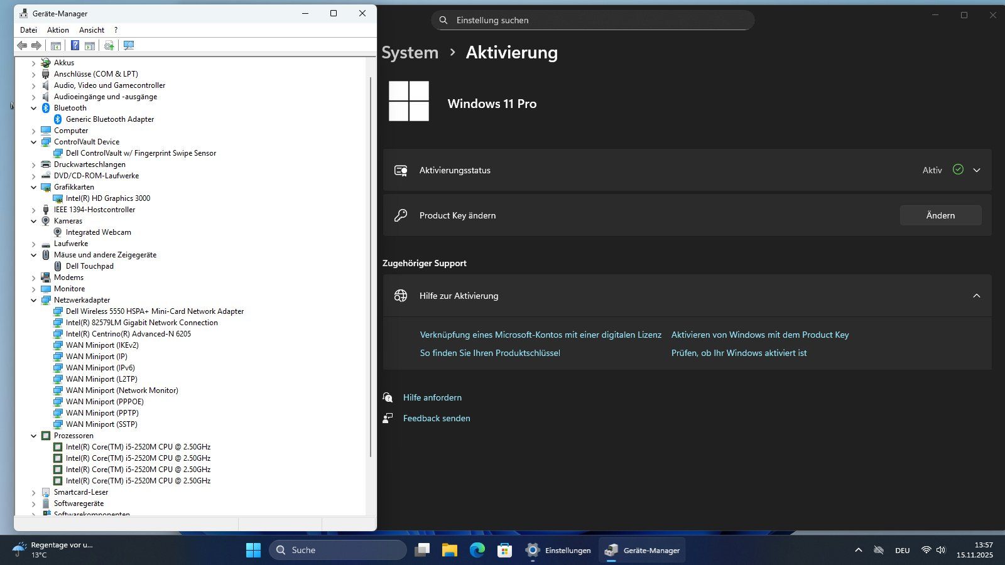Click the globe icon beside Hilfe zur Aktivierung
The height and width of the screenshot is (565, 1005).
tap(401, 296)
